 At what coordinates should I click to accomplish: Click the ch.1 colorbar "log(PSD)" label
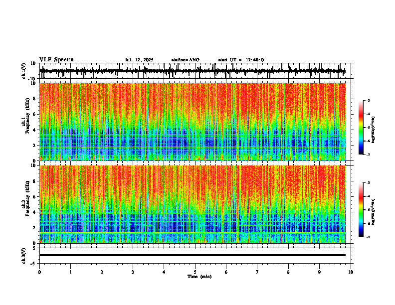(374, 130)
